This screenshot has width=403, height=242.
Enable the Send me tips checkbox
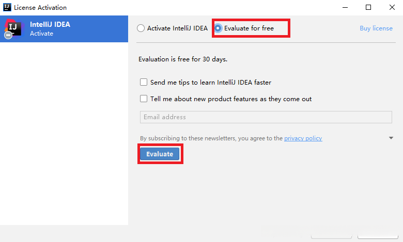pos(144,82)
